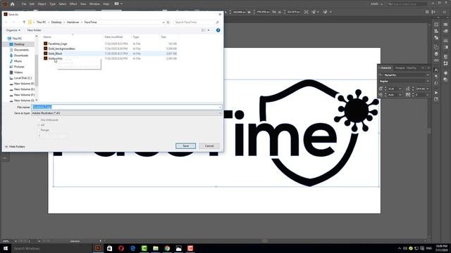The height and width of the screenshot is (253, 451).
Task: Select Downloads in the folder tree
Action: tap(21, 56)
